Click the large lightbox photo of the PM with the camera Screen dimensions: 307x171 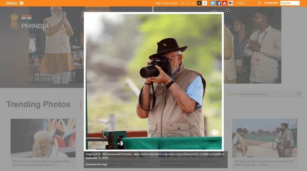[x=154, y=82]
